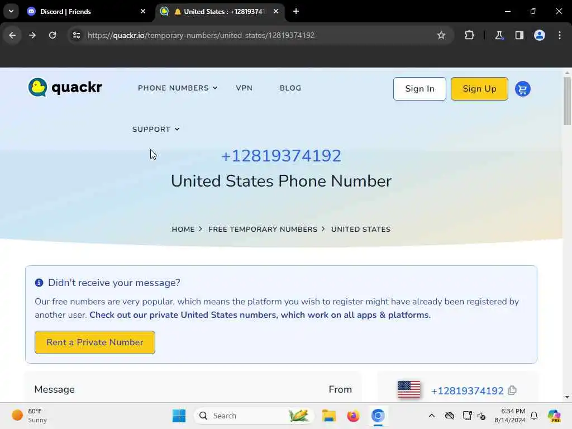Open FREE TEMPORARY NUMBERS breadcrumb

[263, 229]
